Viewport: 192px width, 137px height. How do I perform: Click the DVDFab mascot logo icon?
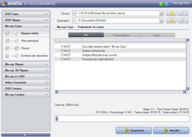coord(4,3)
